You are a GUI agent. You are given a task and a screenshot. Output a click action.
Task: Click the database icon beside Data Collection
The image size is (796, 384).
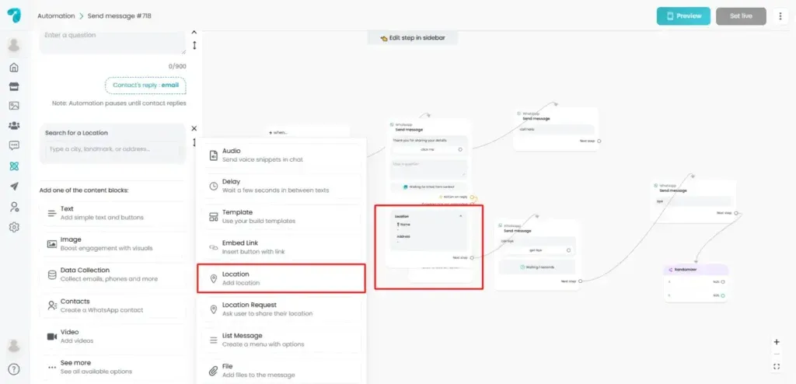click(x=52, y=275)
